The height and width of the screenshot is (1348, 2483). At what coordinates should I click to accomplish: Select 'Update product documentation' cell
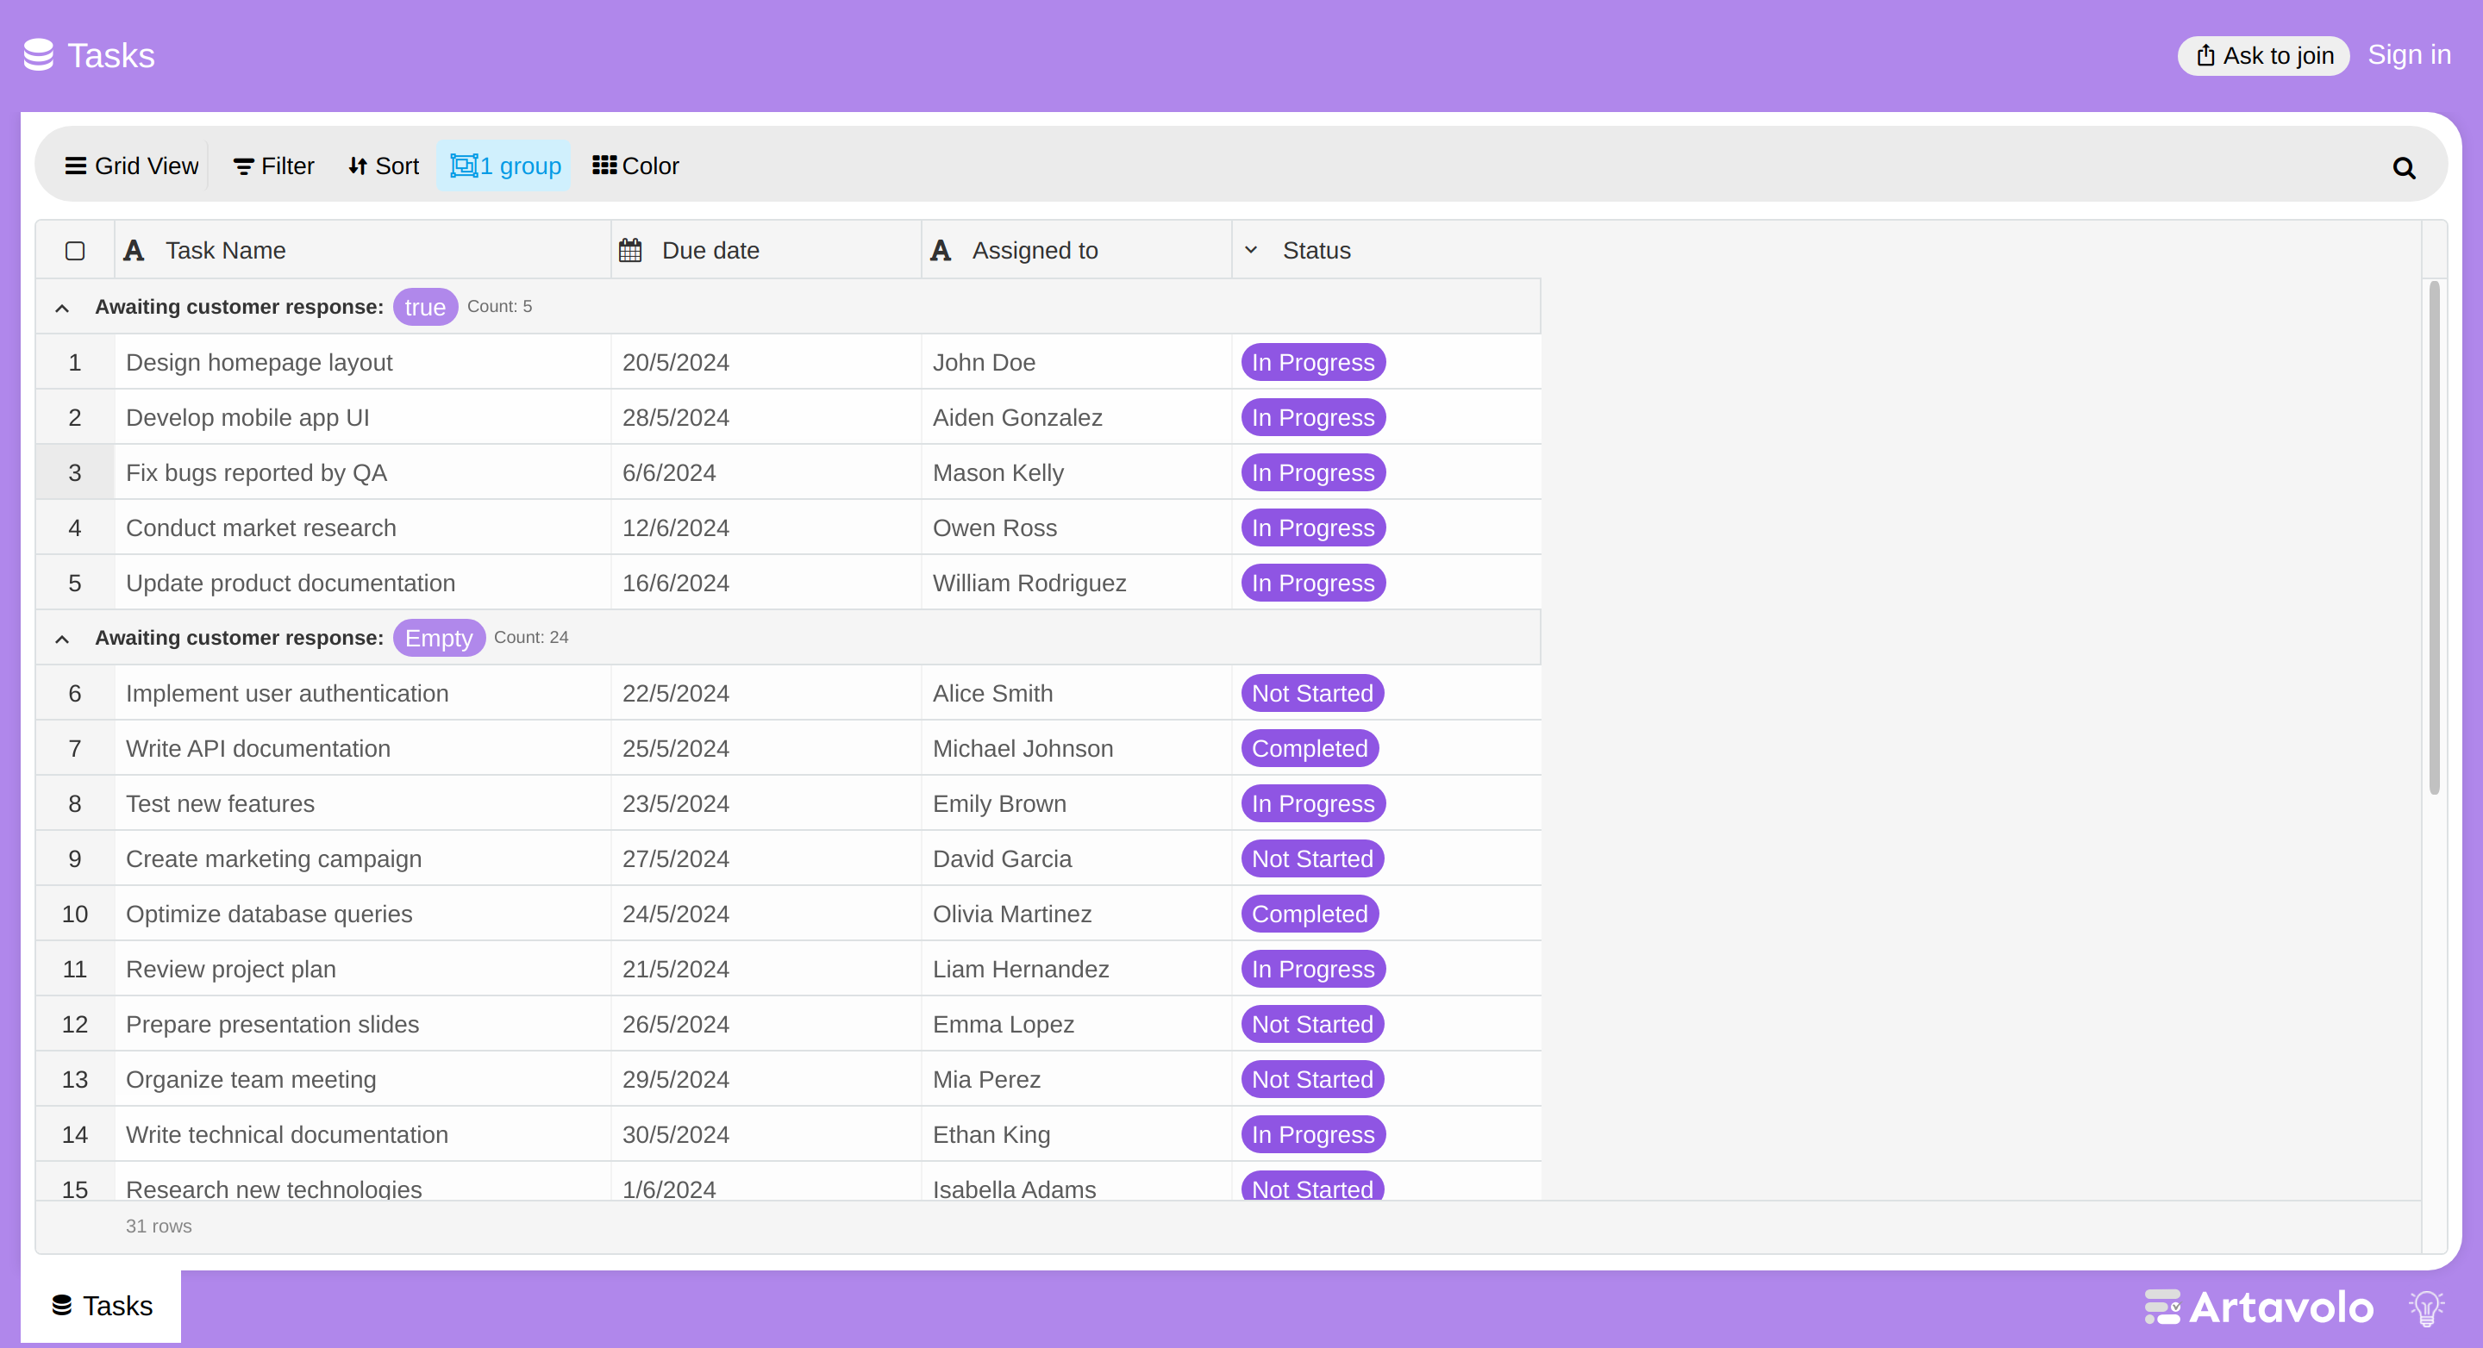coord(362,583)
